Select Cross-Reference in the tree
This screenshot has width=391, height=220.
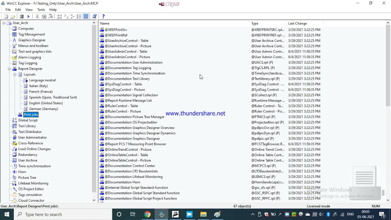coord(31,143)
